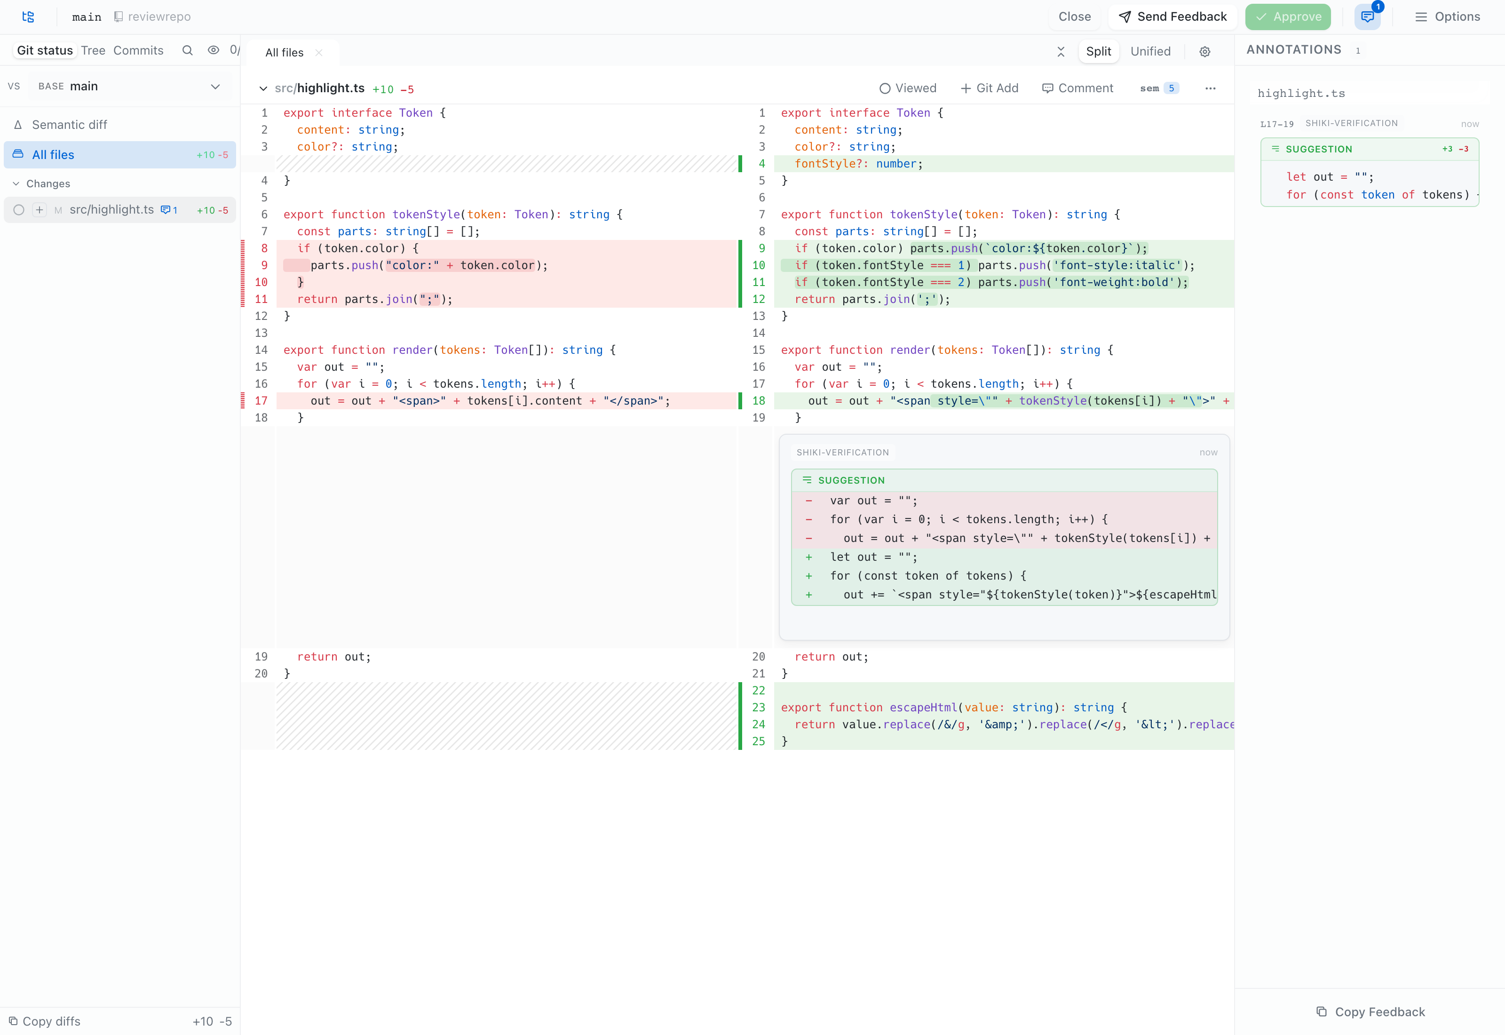Click the ANNOTATIONS panel heading
This screenshot has height=1035, width=1505.
(1294, 50)
